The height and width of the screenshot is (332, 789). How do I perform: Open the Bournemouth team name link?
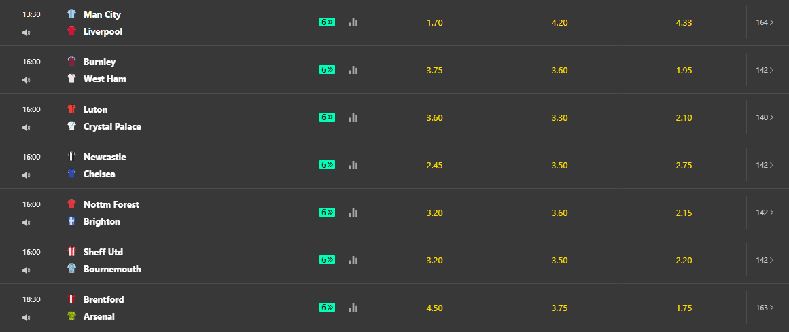pos(112,269)
